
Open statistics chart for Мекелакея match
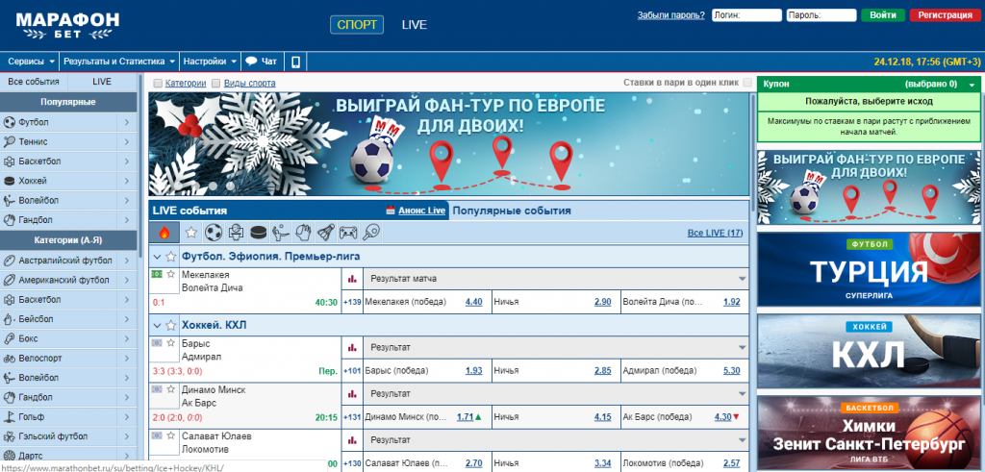[x=352, y=279]
